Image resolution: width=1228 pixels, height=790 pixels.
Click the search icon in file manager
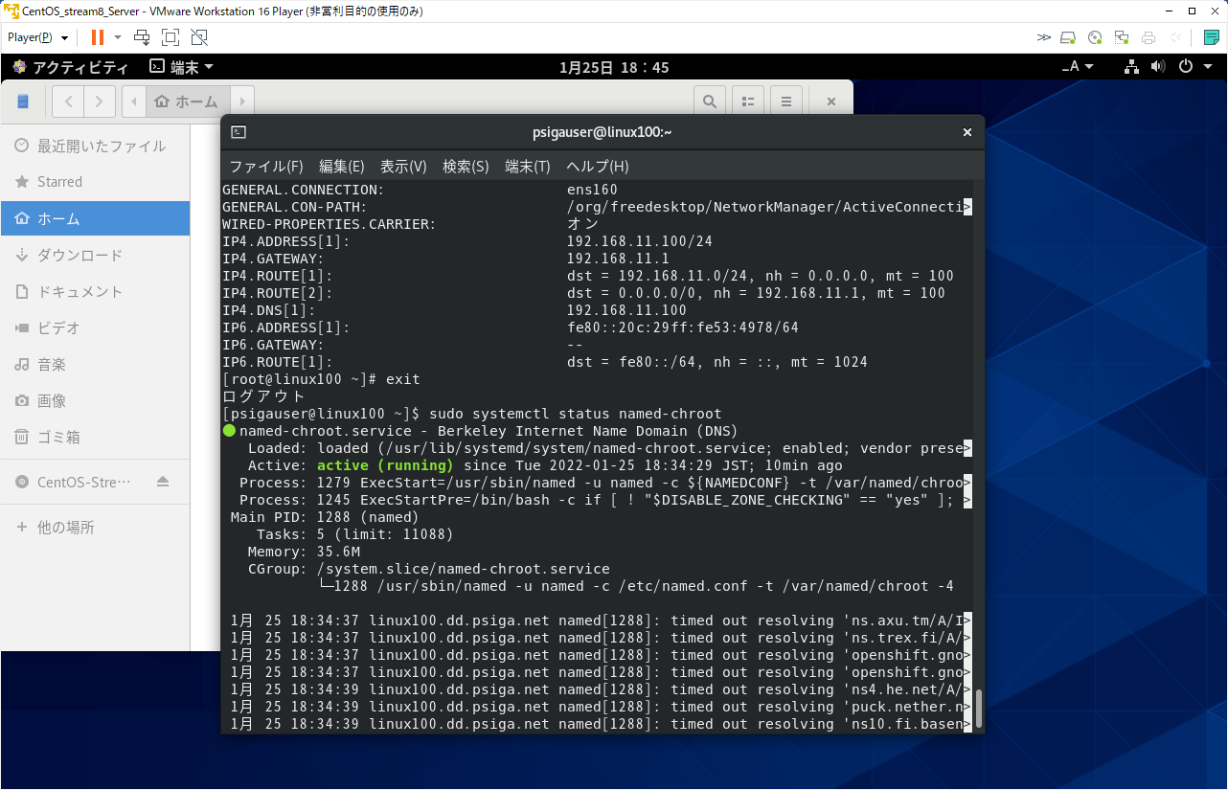pos(709,102)
